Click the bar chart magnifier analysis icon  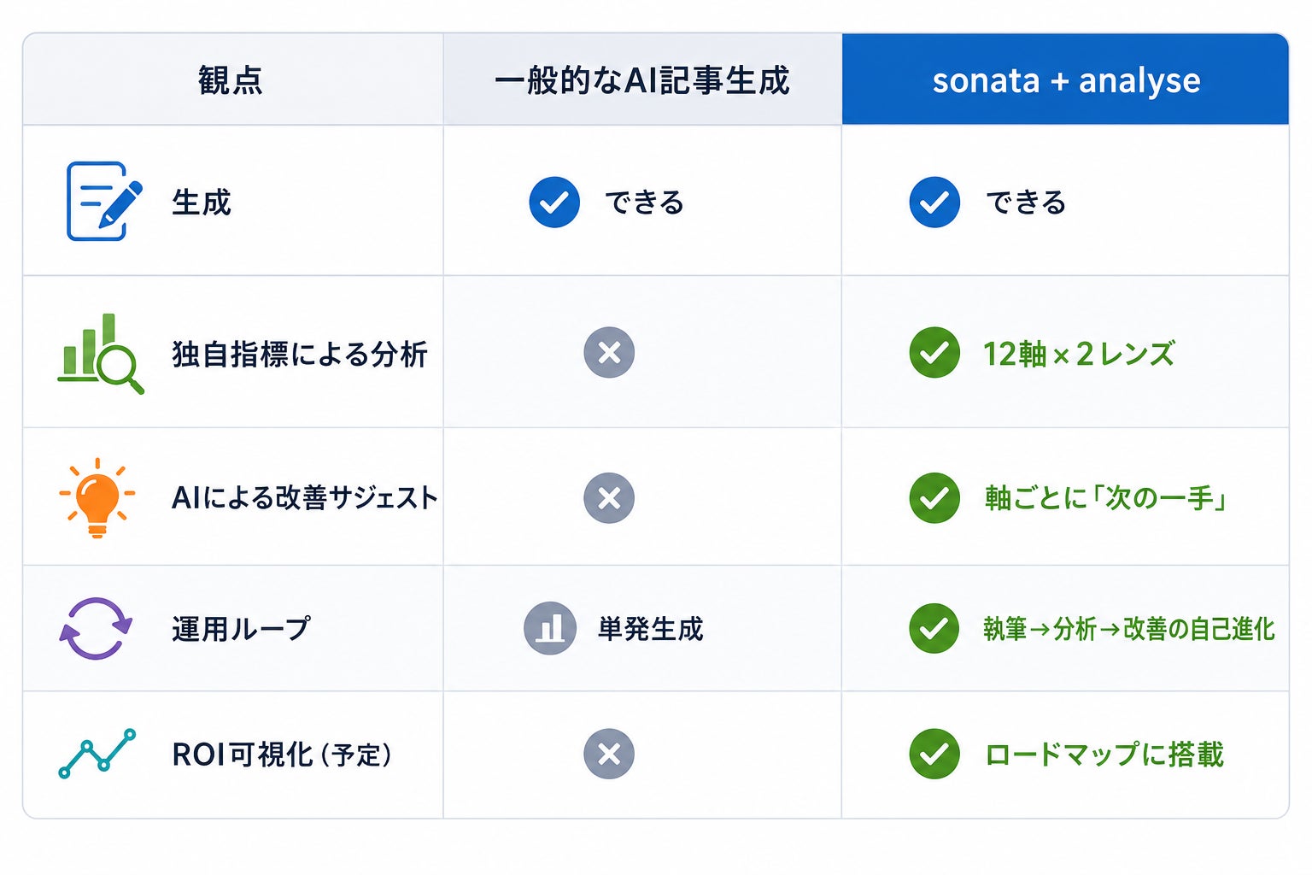[101, 354]
